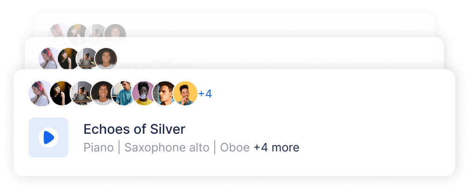Select the yellow background man avatar
The image size is (470, 190).
(x=185, y=93)
